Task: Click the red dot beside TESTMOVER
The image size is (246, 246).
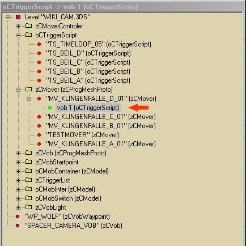Action: click(39, 135)
